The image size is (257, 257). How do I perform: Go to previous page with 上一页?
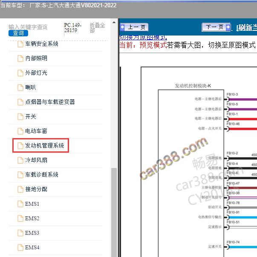click(134, 27)
